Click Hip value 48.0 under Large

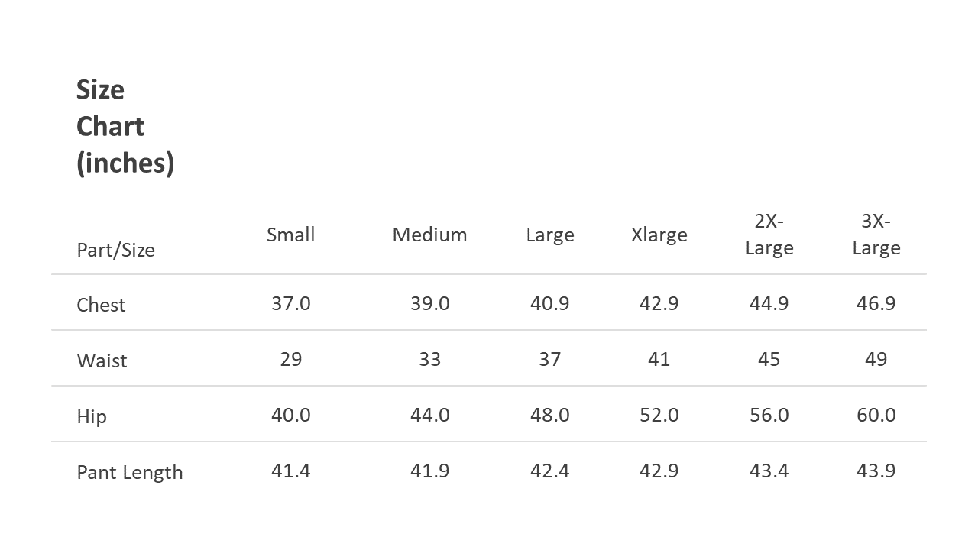click(549, 415)
